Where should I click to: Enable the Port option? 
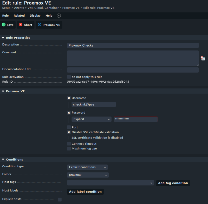pos(69,127)
